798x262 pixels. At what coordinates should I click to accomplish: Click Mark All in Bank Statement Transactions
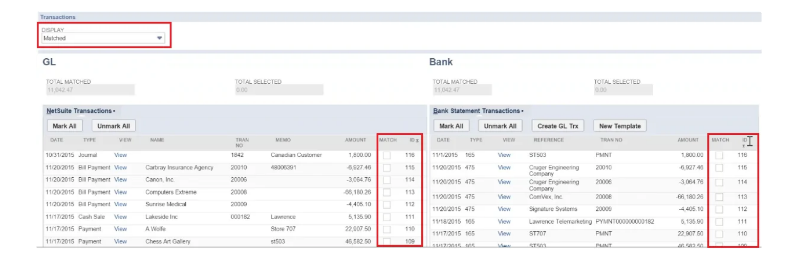pos(451,126)
